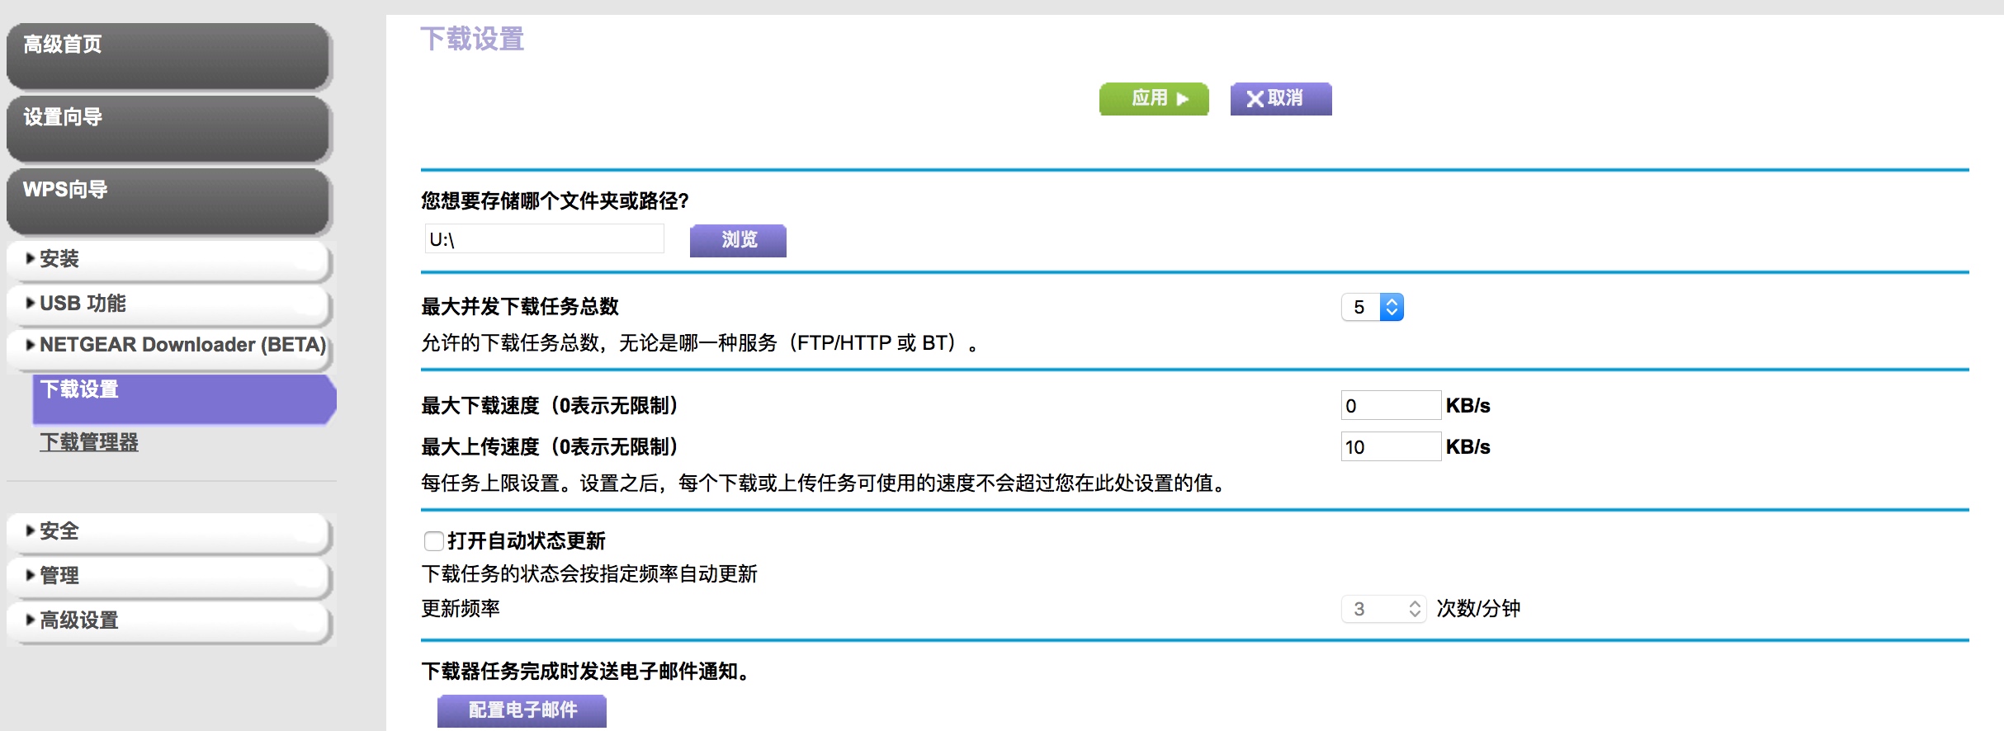Expand the USB 功能 menu section
The width and height of the screenshot is (2004, 731).
pyautogui.click(x=168, y=304)
